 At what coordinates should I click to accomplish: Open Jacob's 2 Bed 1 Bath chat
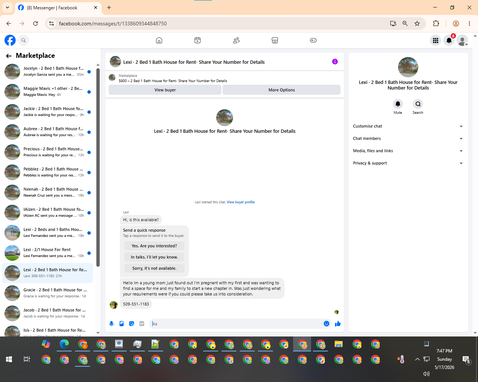[x=47, y=313]
